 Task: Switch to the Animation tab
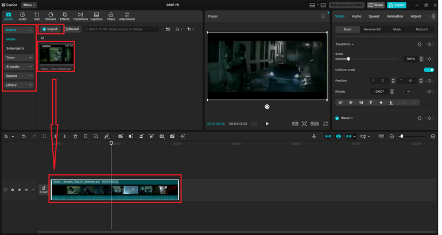394,17
